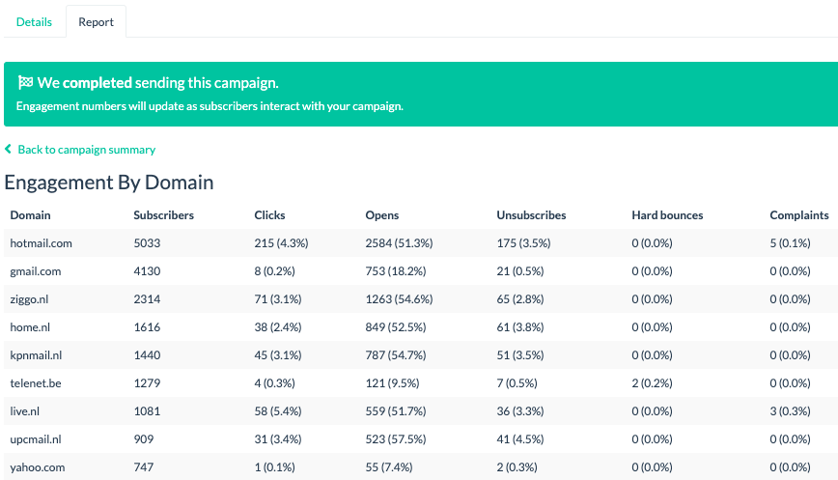
Task: Click subscribers value 2314
Action: click(147, 299)
